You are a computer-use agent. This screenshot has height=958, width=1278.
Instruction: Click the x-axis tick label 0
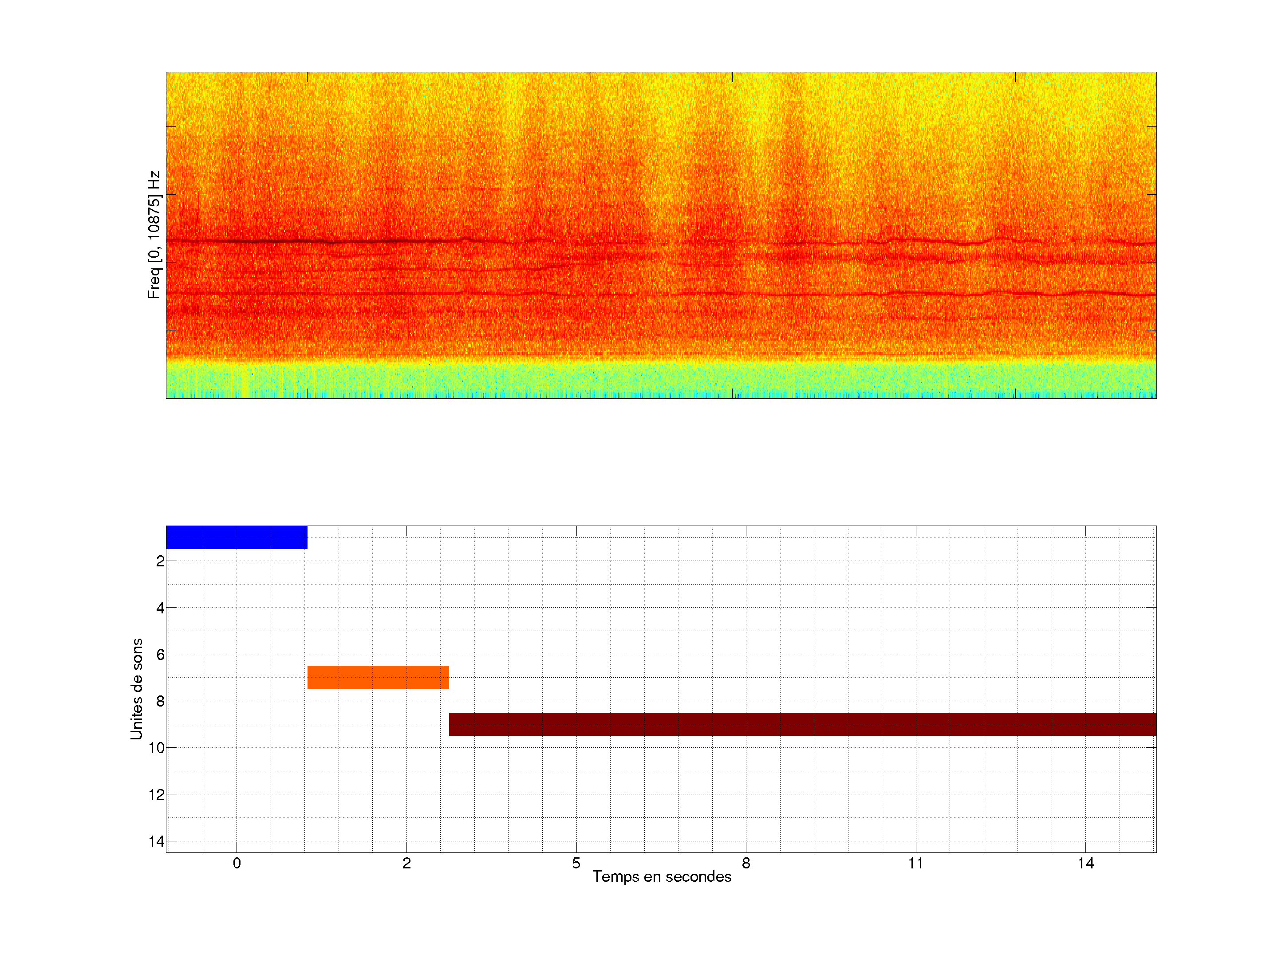click(x=237, y=863)
